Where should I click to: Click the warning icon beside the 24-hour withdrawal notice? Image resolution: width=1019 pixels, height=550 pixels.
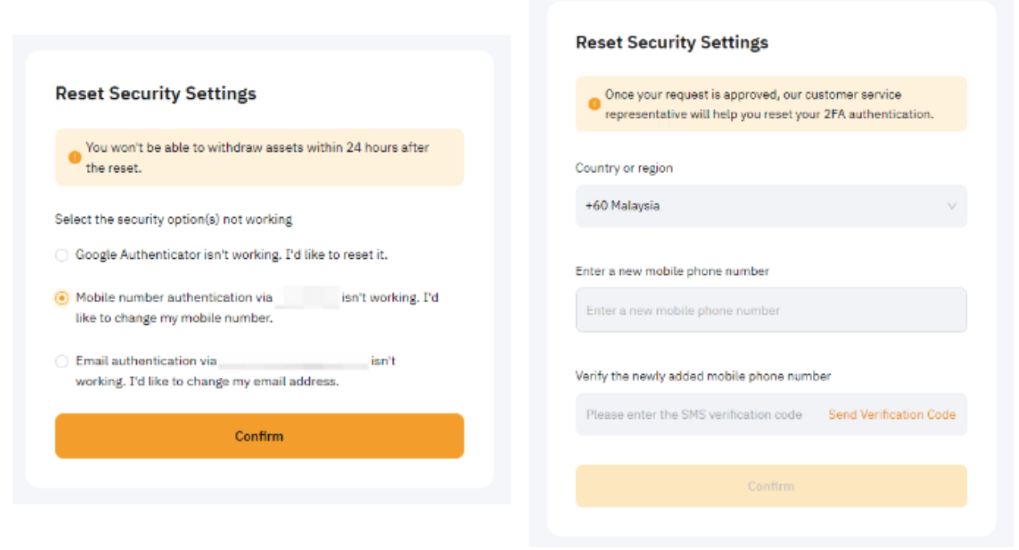[x=74, y=158]
